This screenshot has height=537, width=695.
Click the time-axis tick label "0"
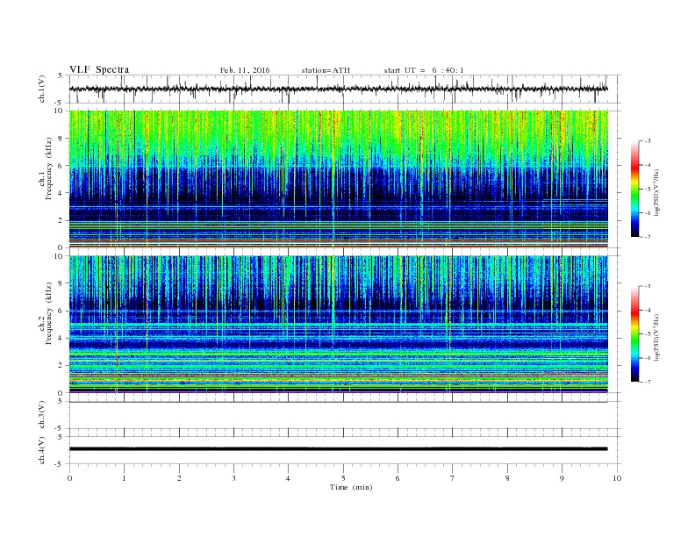pyautogui.click(x=69, y=478)
